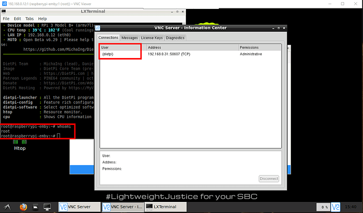Maximize the VNC Viewer window
363x213 pixels.
342,4
